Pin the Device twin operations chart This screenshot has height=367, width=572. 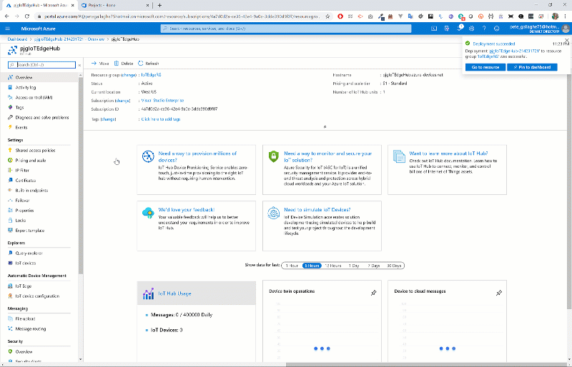pyautogui.click(x=373, y=293)
